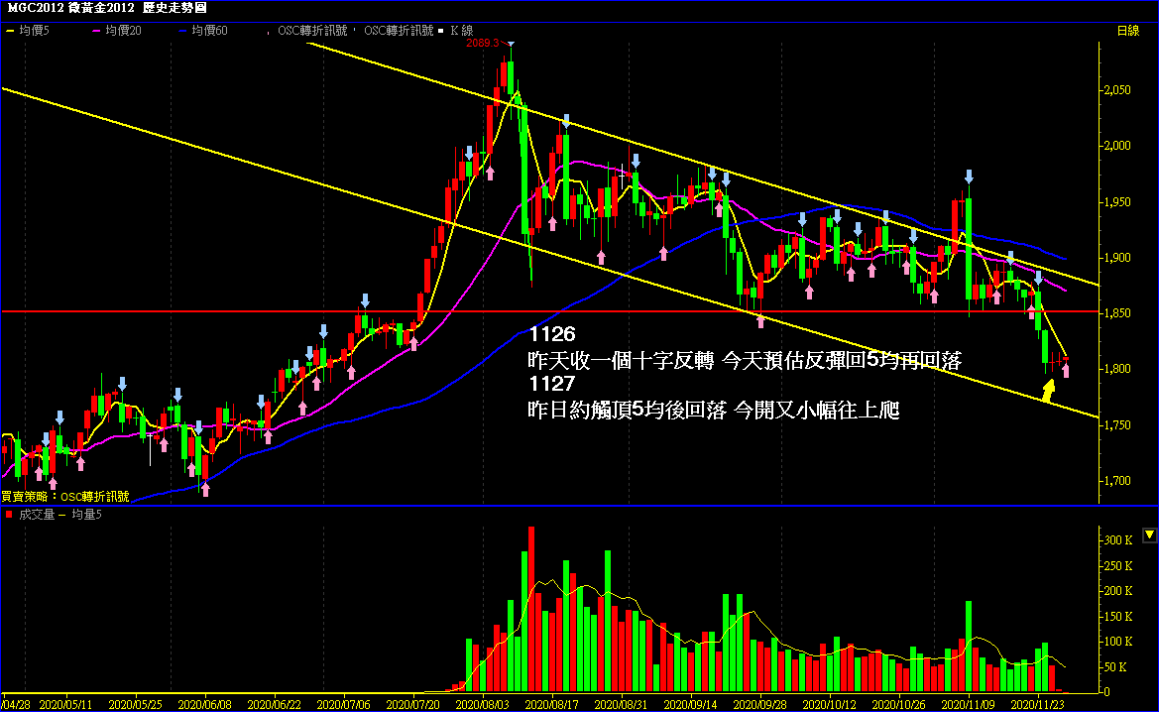Click the 2020/08/03 date label

tap(483, 705)
